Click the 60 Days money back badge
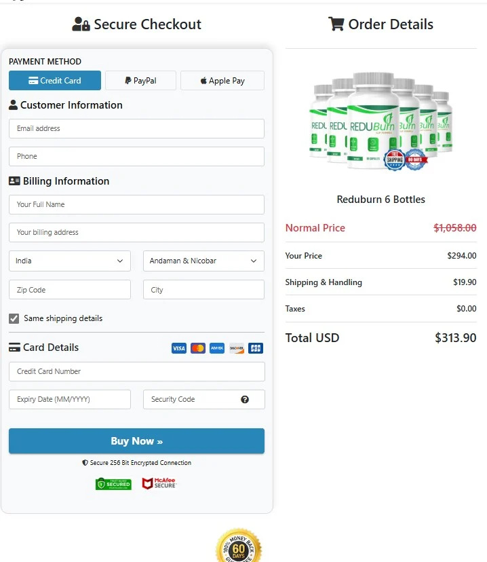Image resolution: width=487 pixels, height=562 pixels. tap(239, 548)
